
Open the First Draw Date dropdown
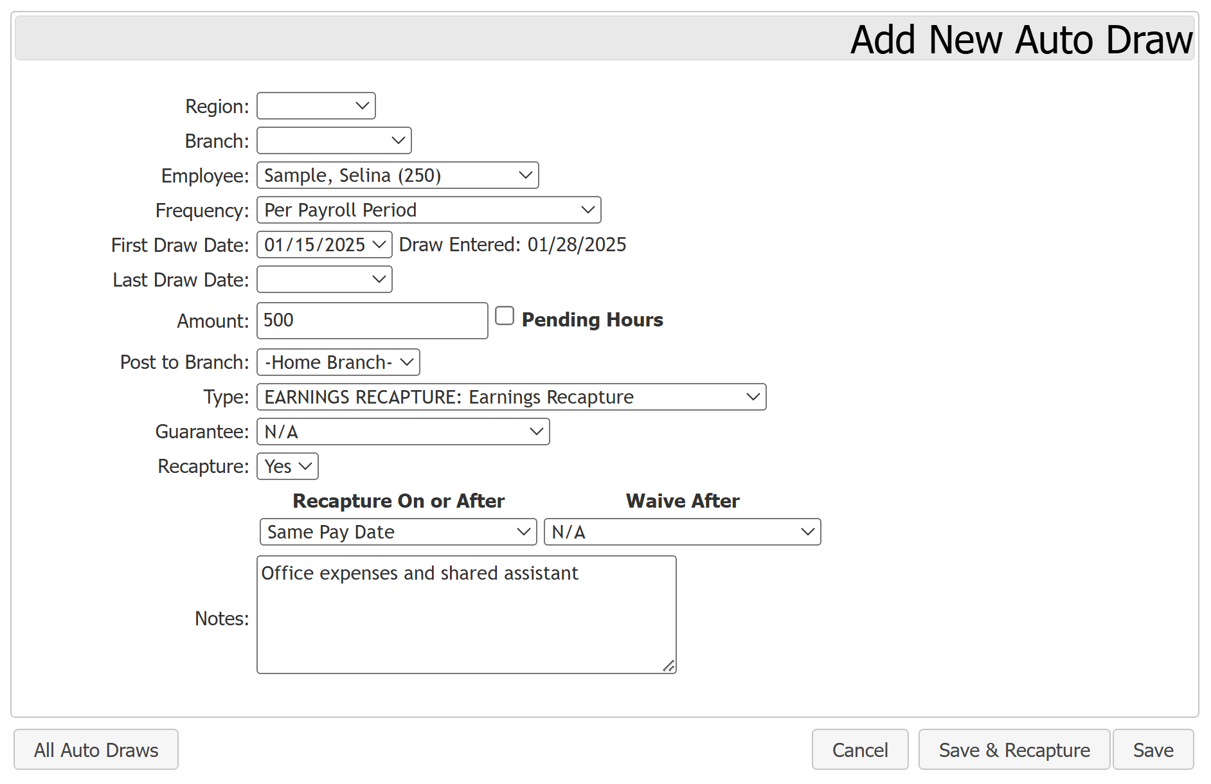[325, 245]
